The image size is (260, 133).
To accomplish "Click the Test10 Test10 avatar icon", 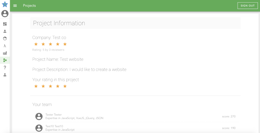I will tap(39, 127).
